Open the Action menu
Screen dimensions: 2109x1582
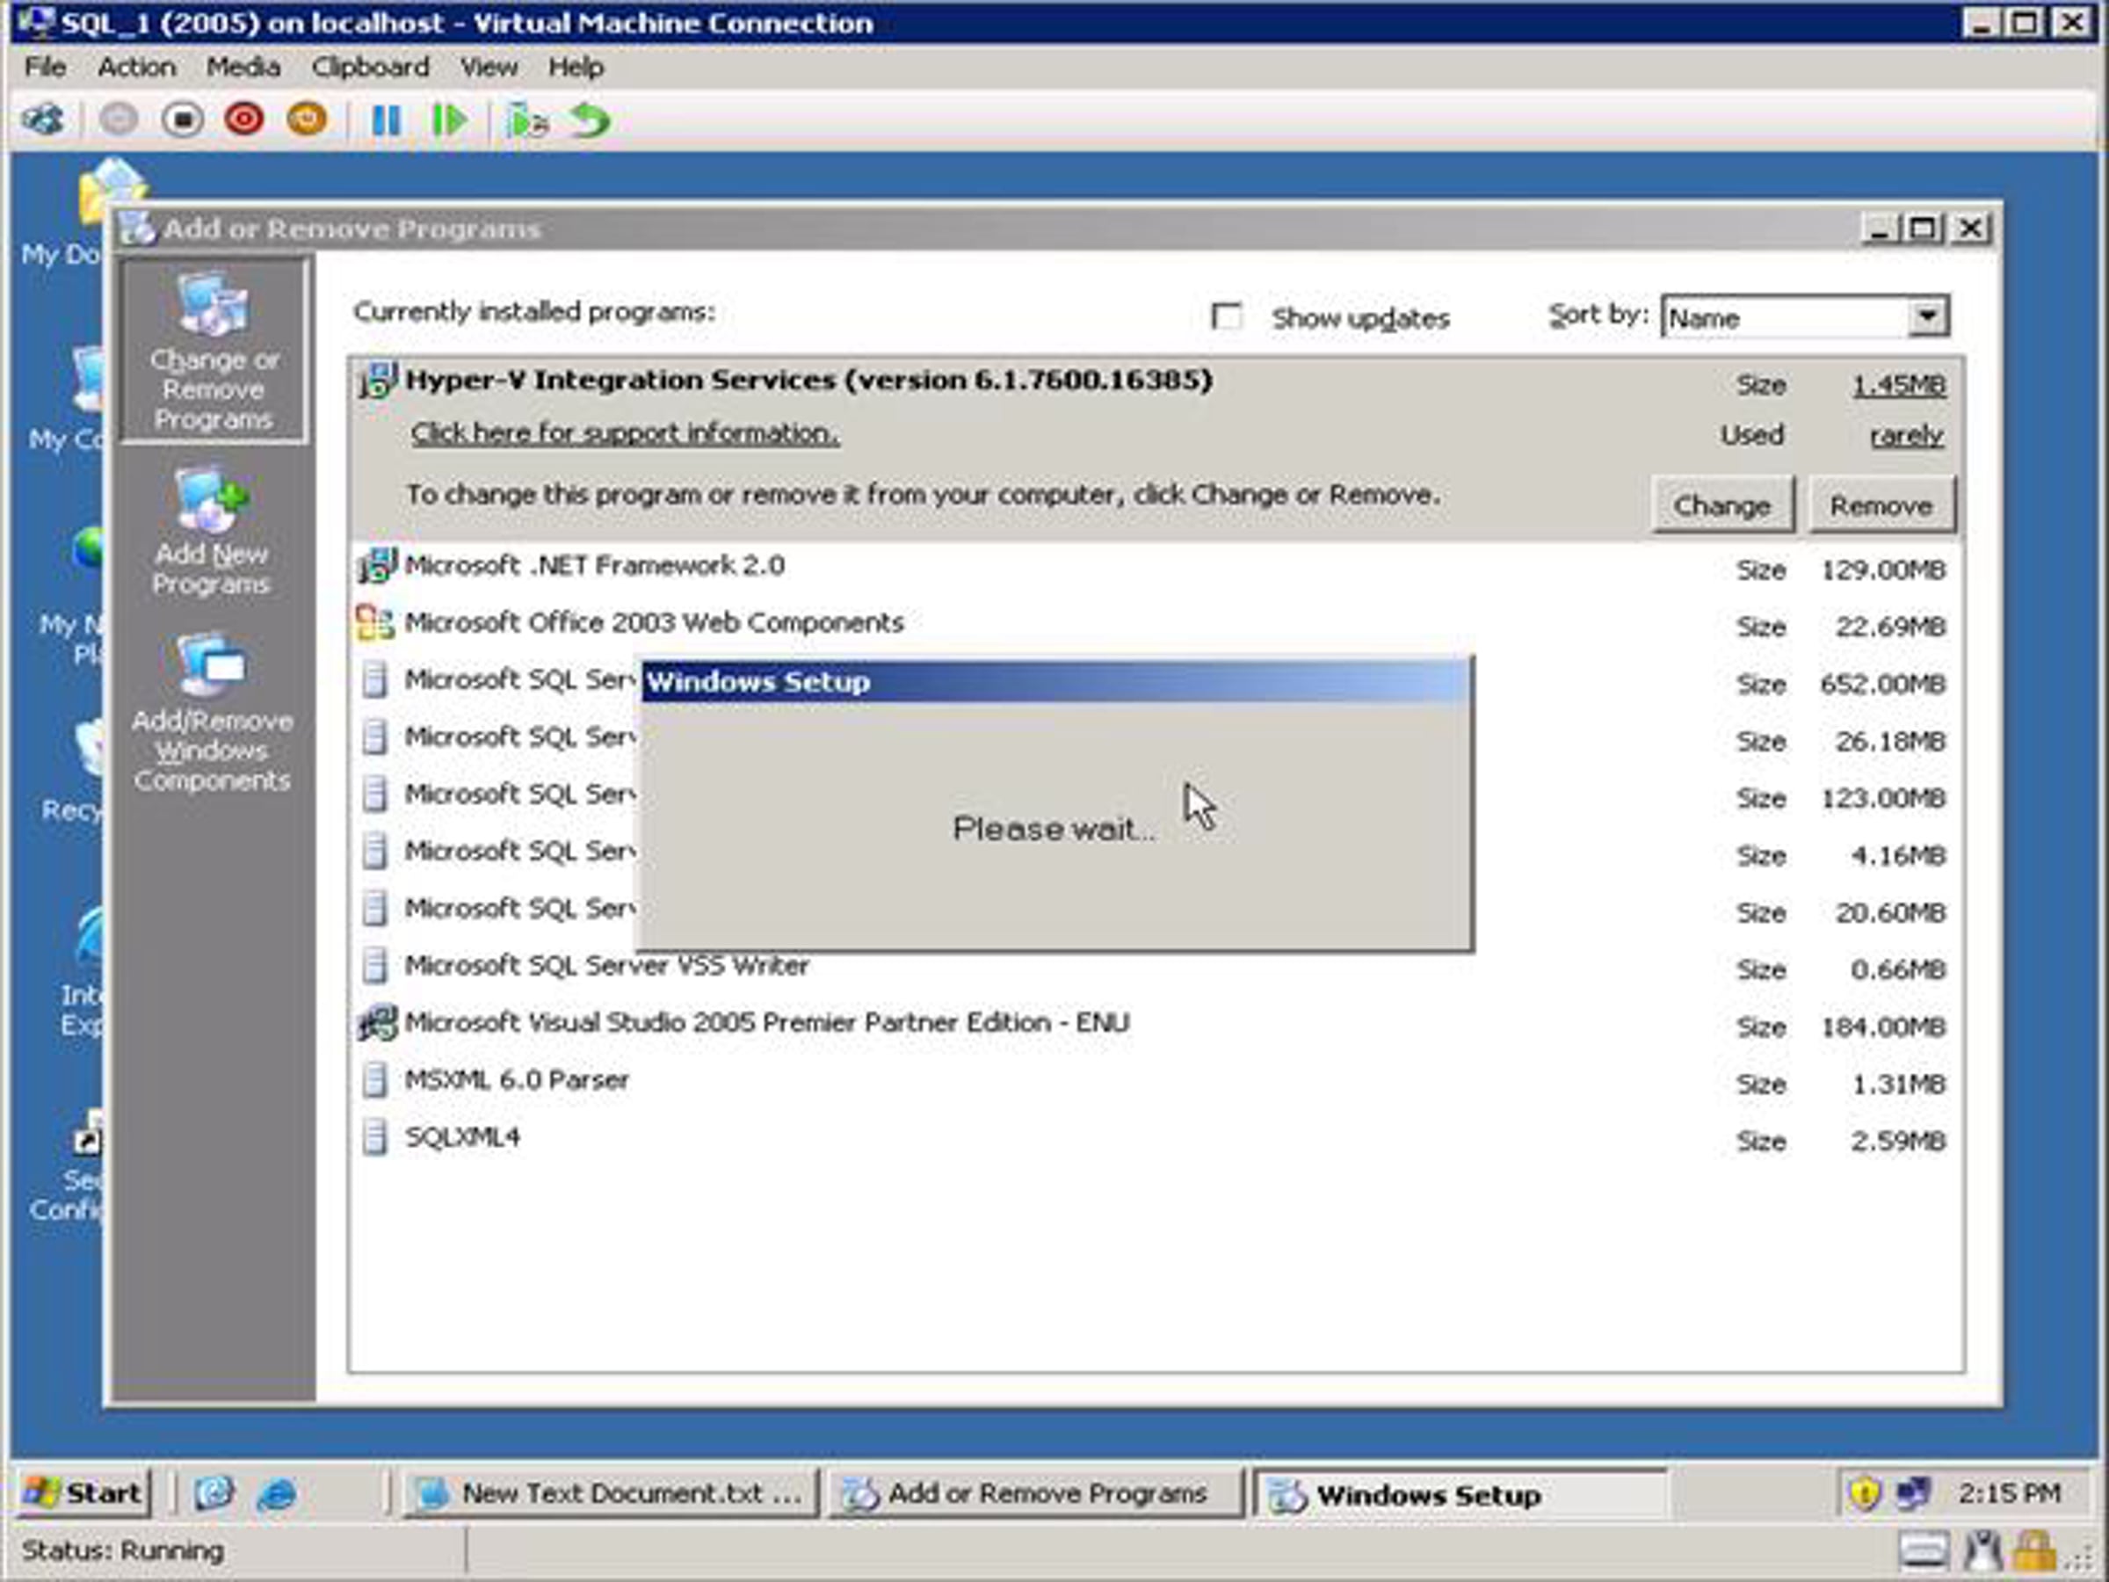(136, 67)
